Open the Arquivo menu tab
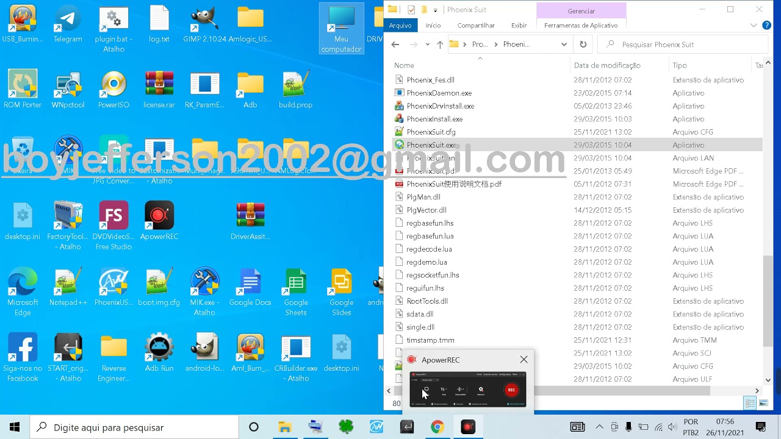 (x=400, y=25)
